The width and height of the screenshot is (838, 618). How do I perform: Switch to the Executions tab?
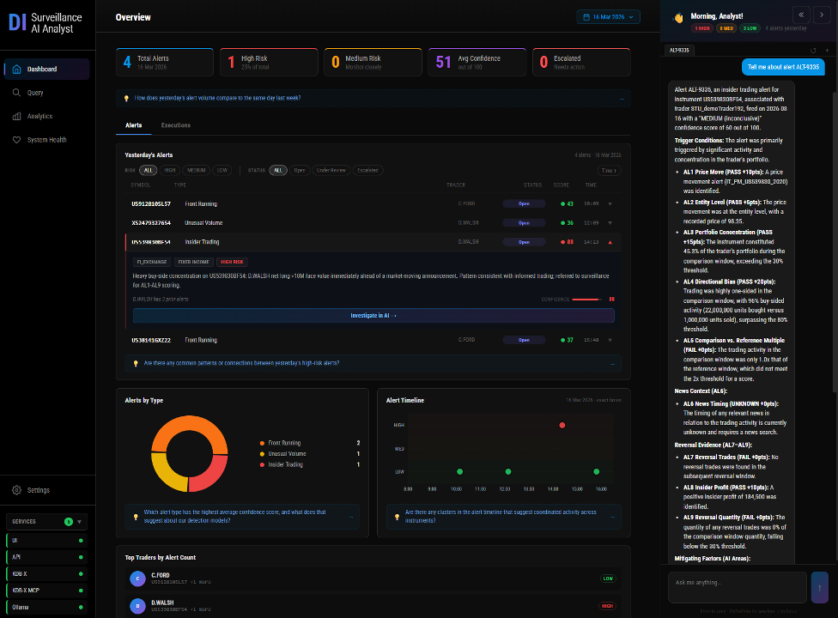(176, 125)
